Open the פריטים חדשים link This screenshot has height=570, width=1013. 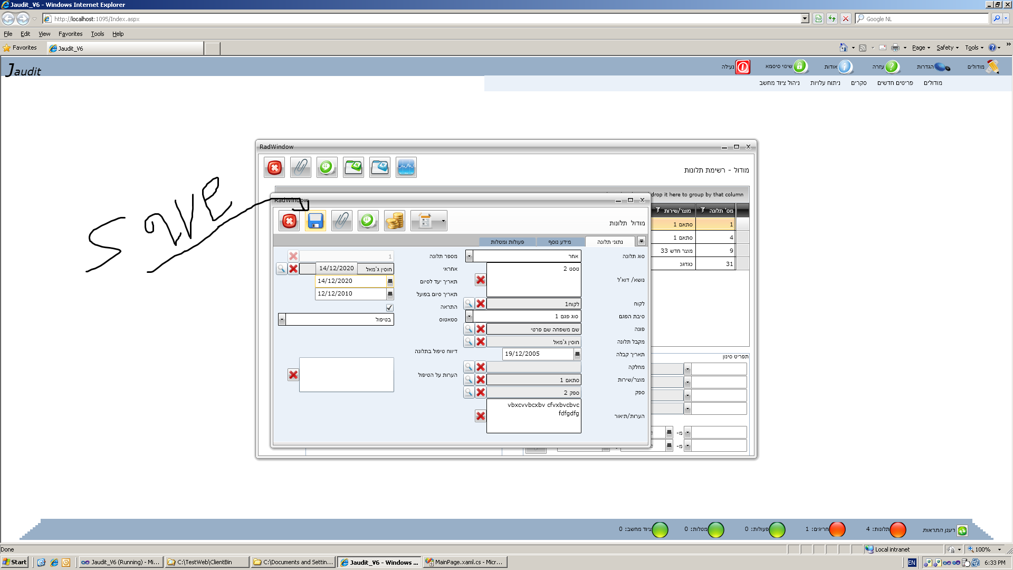(895, 83)
